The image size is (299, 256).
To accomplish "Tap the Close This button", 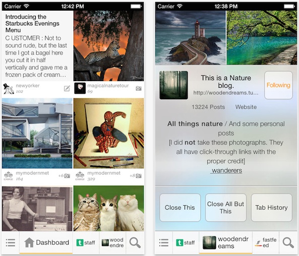I will click(180, 208).
